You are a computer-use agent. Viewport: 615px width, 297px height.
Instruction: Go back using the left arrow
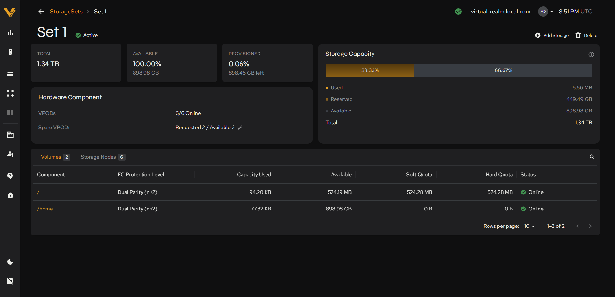click(41, 12)
